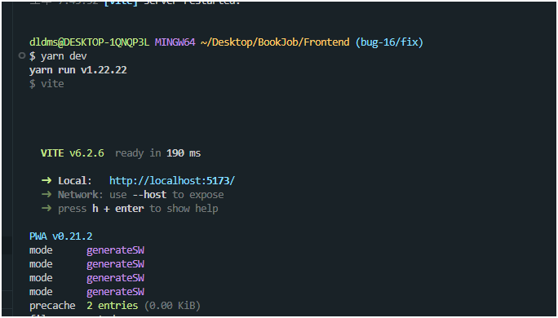Click the green arrow before Local

[x=46, y=181]
